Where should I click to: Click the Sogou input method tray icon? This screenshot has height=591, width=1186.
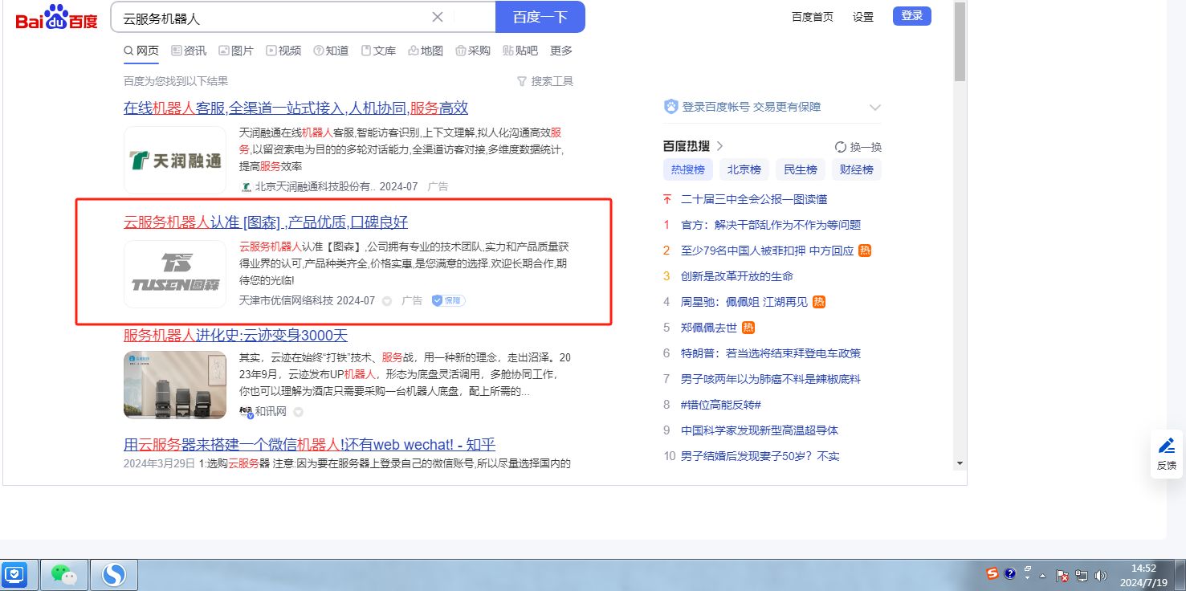(992, 573)
